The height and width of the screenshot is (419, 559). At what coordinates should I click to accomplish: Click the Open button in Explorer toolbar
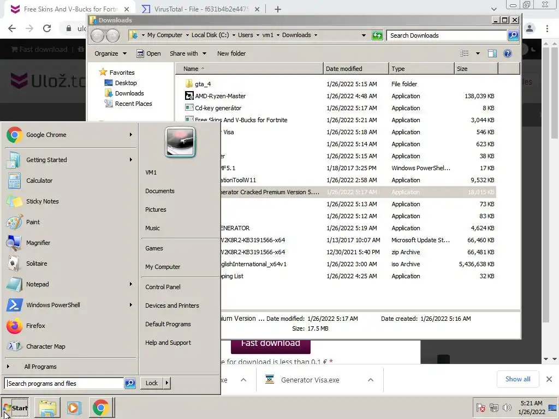click(x=149, y=53)
